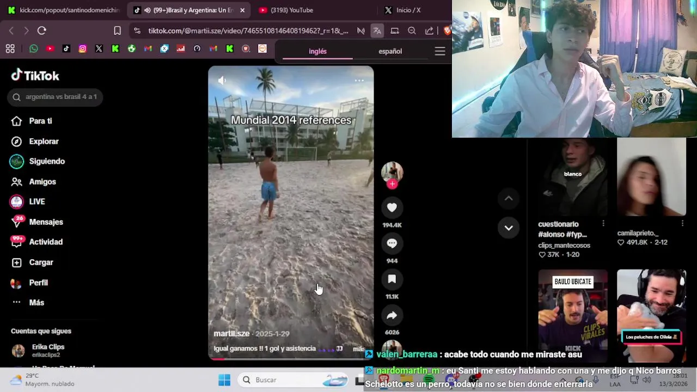Open site settings icon left of the URL
This screenshot has height=392, width=697.
click(x=137, y=30)
